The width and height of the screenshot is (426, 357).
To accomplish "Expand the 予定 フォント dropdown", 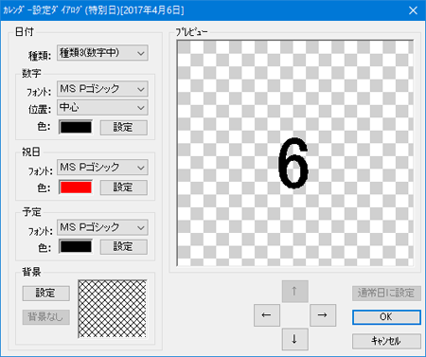I will [x=102, y=227].
